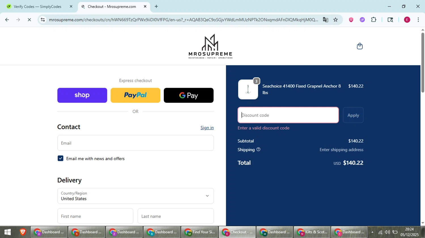Open the shopping bag cart icon
This screenshot has width=425, height=238.
coord(360,46)
